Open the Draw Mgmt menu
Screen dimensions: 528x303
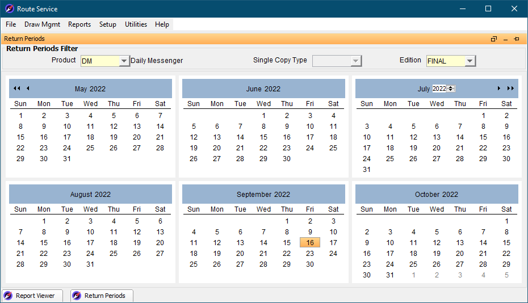click(x=42, y=24)
